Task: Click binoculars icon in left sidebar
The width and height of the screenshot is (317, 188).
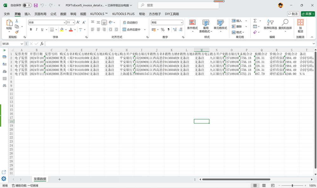Action: [4, 86]
